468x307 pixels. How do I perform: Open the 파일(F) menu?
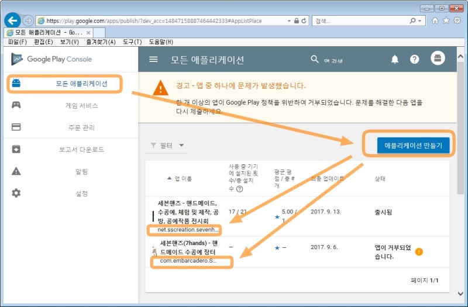18,42
